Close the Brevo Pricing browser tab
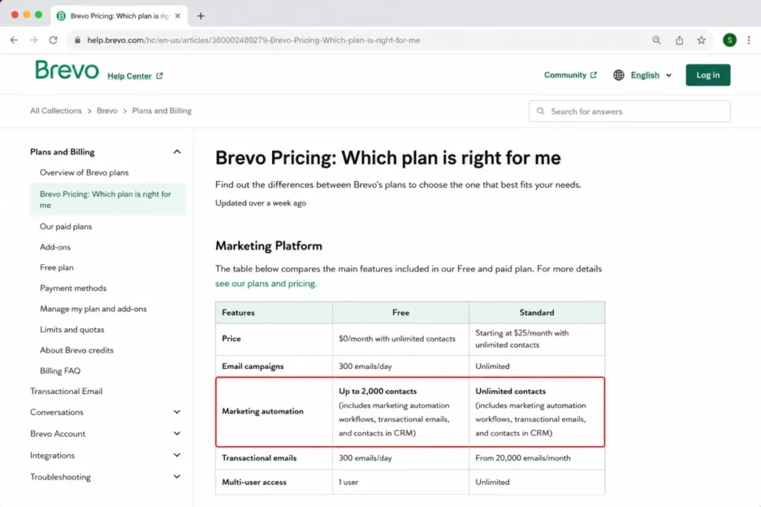This screenshot has width=761, height=507. (178, 16)
